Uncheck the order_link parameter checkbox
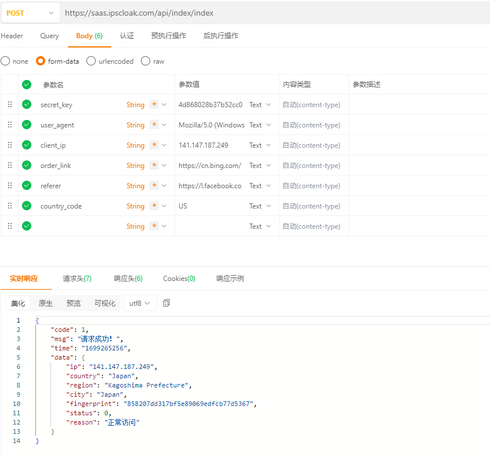This screenshot has width=490, height=457. [27, 165]
